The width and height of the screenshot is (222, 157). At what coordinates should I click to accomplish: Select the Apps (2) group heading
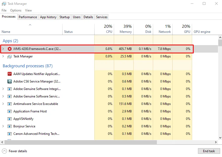pyautogui.click(x=10, y=41)
